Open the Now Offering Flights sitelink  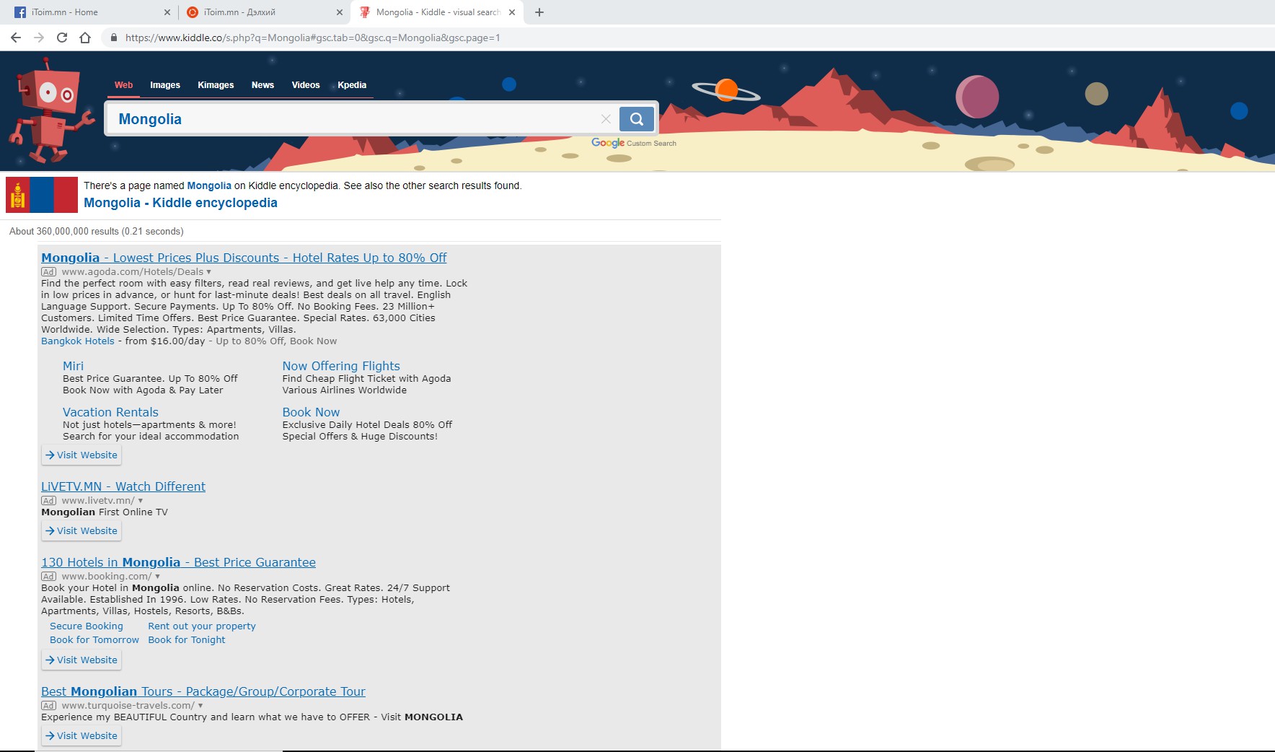[341, 366]
